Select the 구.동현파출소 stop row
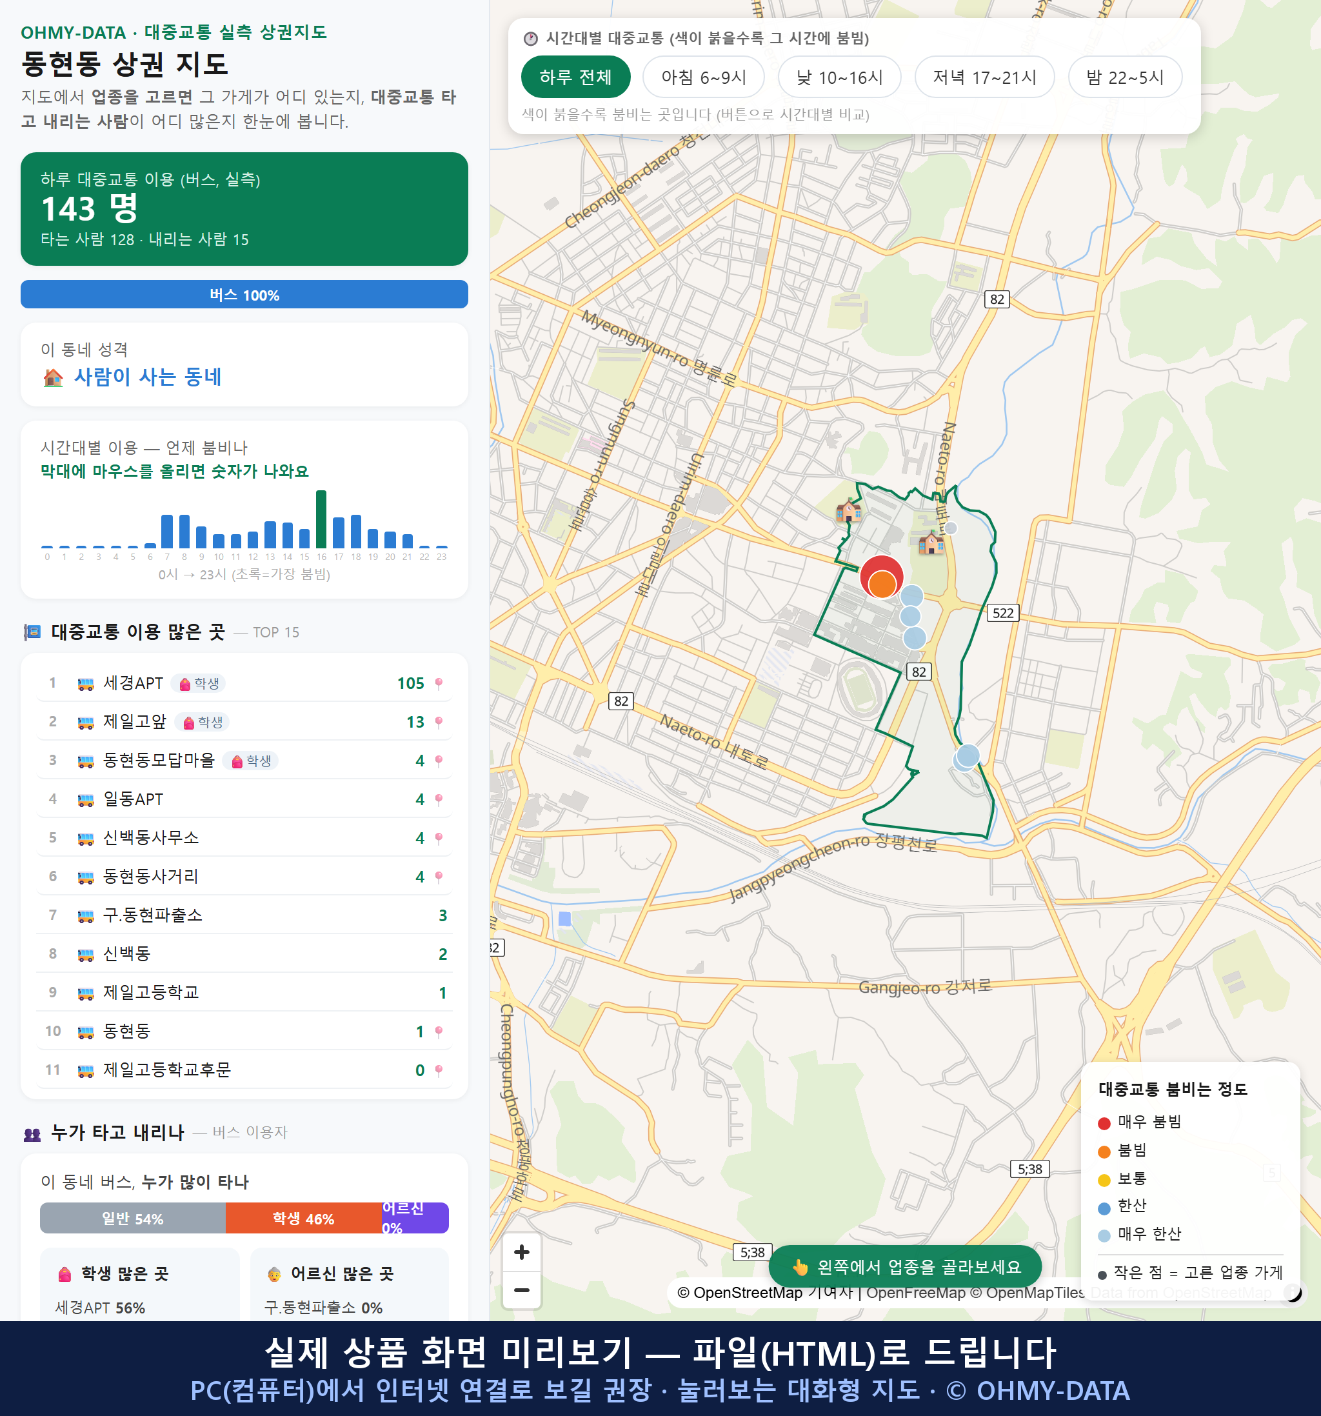 [244, 916]
